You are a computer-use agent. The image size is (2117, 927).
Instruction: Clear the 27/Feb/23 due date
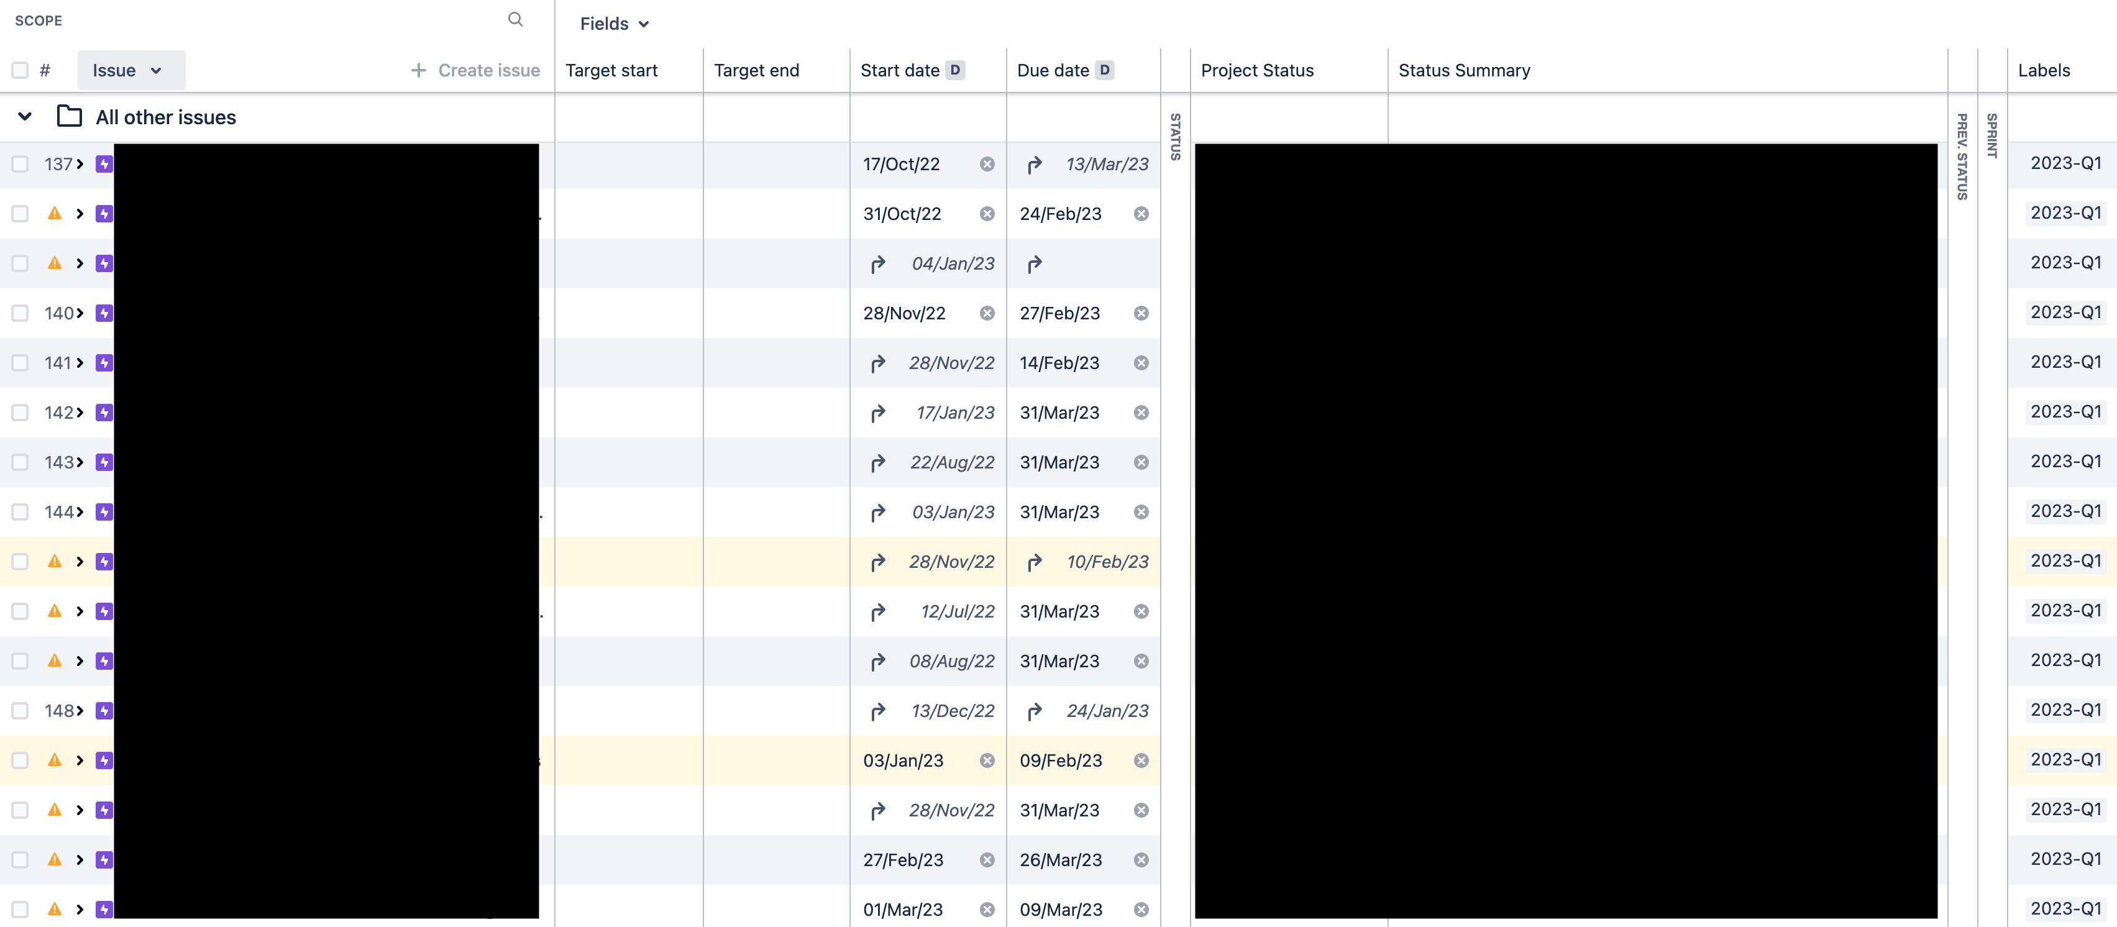(1141, 313)
